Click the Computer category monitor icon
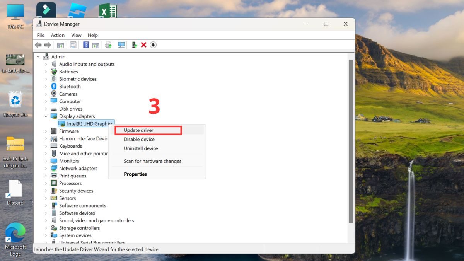 click(54, 101)
